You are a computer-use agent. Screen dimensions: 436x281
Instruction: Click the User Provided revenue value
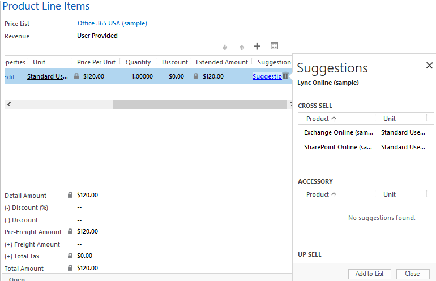coord(97,36)
